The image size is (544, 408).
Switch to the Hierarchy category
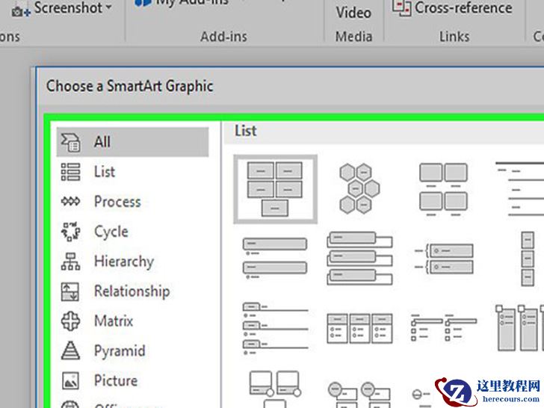point(124,262)
